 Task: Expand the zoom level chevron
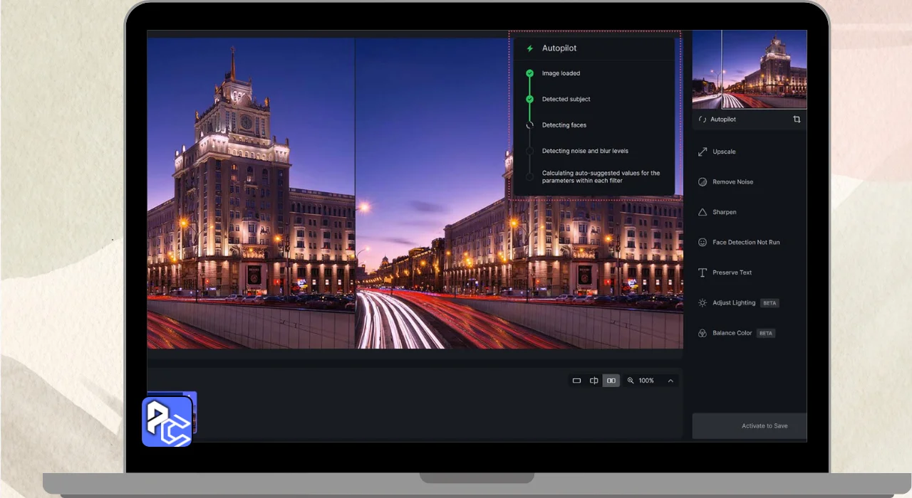[670, 381]
